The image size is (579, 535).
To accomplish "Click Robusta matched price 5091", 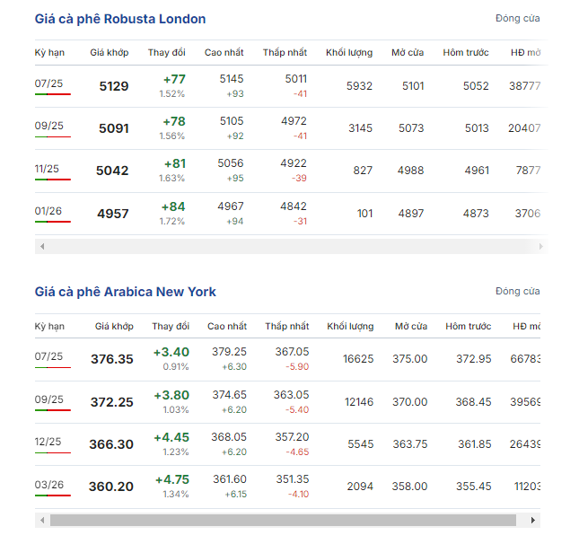I will [114, 128].
